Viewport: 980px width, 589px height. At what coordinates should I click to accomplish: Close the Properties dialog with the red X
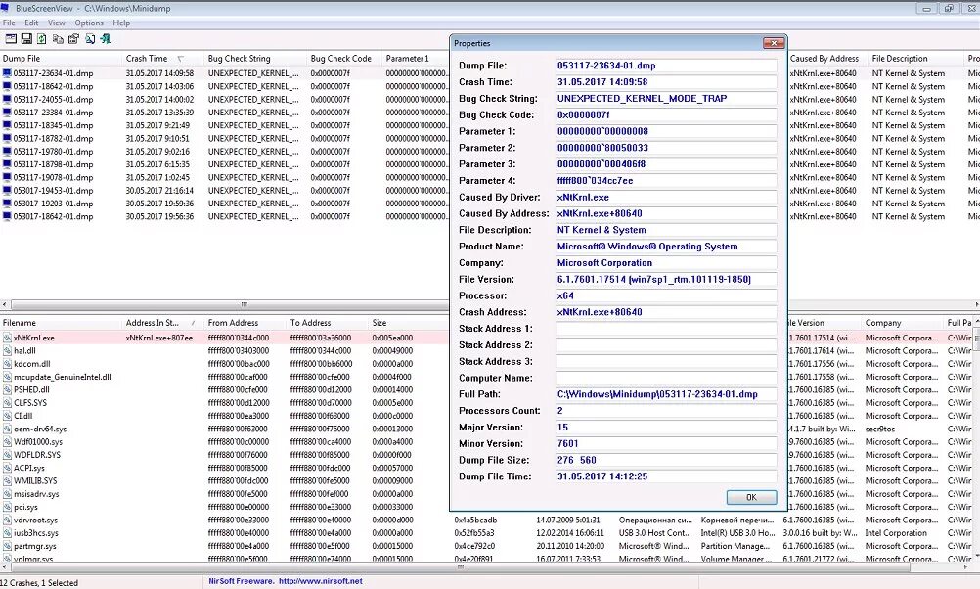pyautogui.click(x=774, y=43)
